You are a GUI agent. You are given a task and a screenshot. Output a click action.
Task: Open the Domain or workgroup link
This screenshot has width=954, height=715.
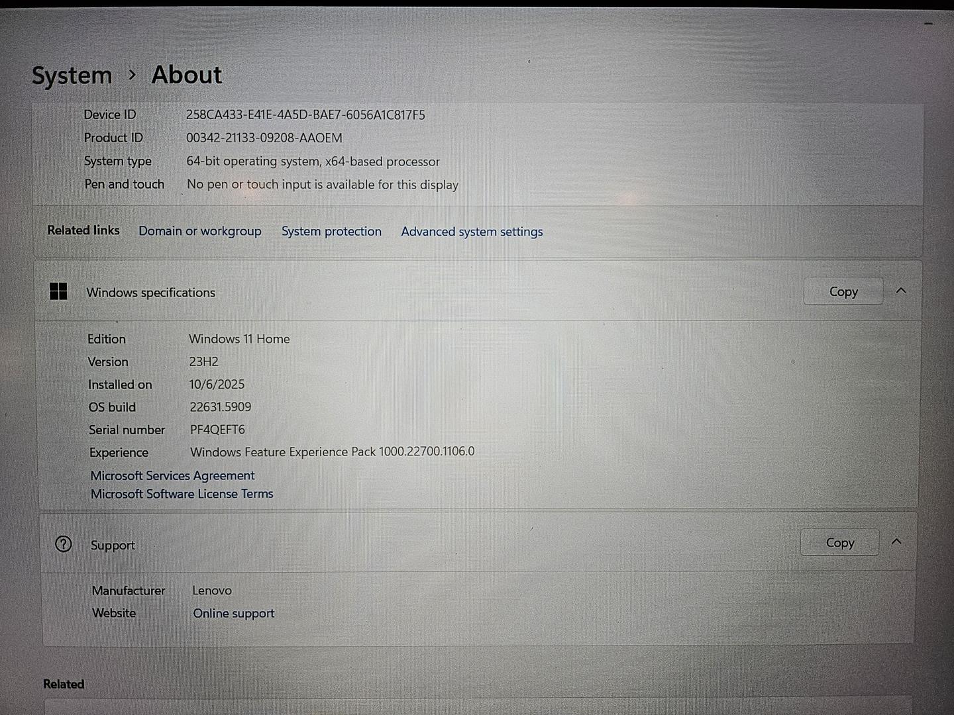pyautogui.click(x=200, y=231)
